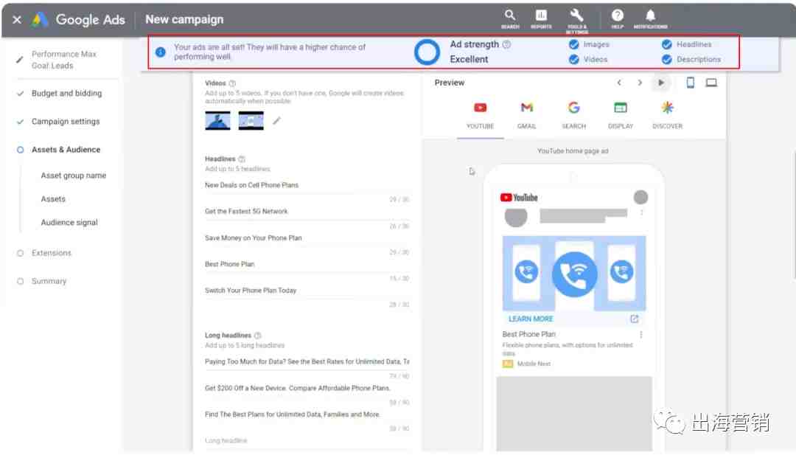Select the Discover preview tab
The image size is (796, 458).
tap(668, 116)
